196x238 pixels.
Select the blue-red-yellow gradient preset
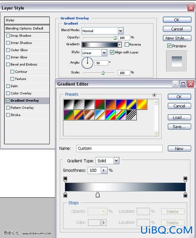pyautogui.click(x=121, y=104)
